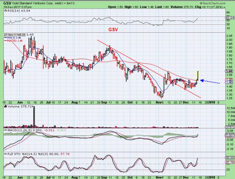Click the 27 Nov Y:148.33 crosshair tooltip
The height and width of the screenshot is (179, 235).
(x=14, y=35)
